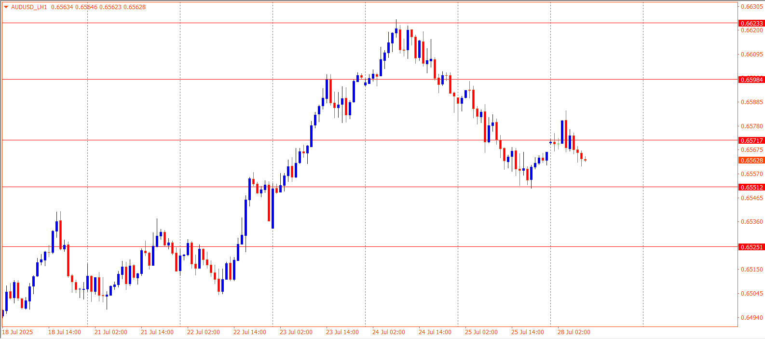Click the 18 Jul 14:00 time label

(x=65, y=332)
